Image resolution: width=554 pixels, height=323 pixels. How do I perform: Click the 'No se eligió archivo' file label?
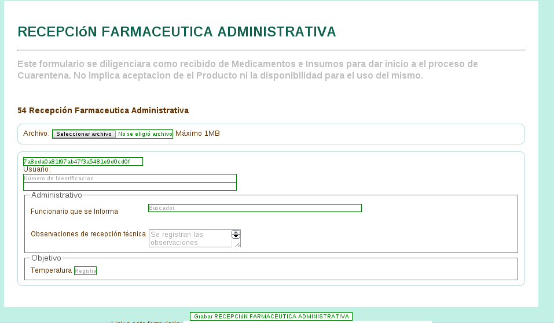145,134
